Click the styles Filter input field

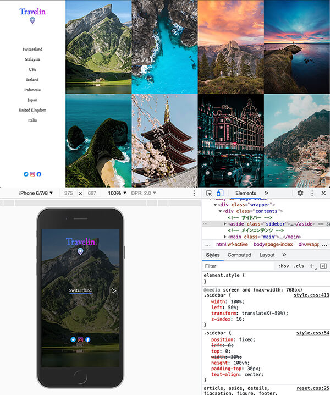[238, 266]
